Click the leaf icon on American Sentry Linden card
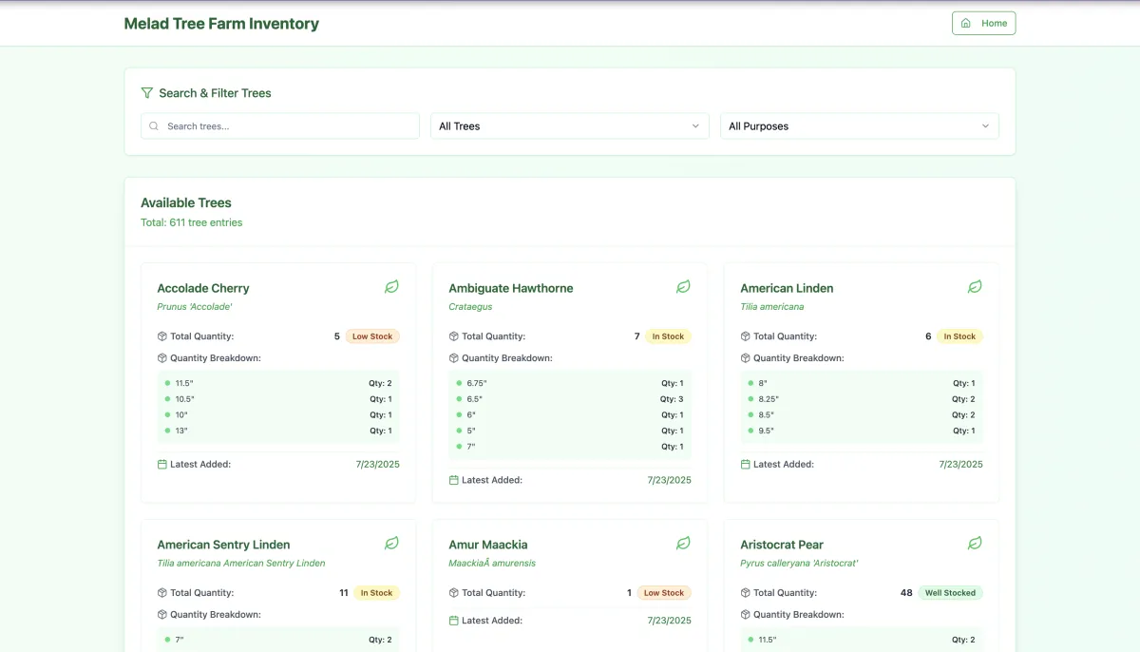Viewport: 1140px width, 652px height. (391, 544)
